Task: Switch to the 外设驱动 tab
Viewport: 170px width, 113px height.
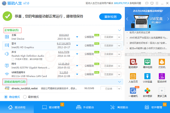Action: [85, 107]
